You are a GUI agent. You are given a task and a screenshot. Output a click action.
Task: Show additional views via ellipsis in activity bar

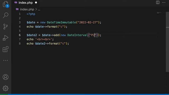6,60
